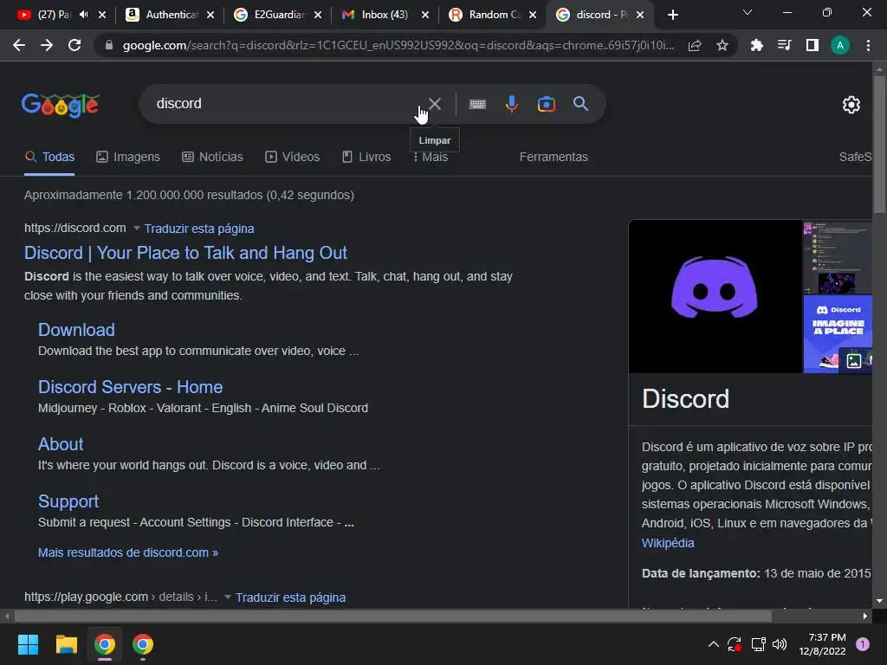The width and height of the screenshot is (887, 665).
Task: Click Traduzir esta página for discord.com
Action: 199,229
